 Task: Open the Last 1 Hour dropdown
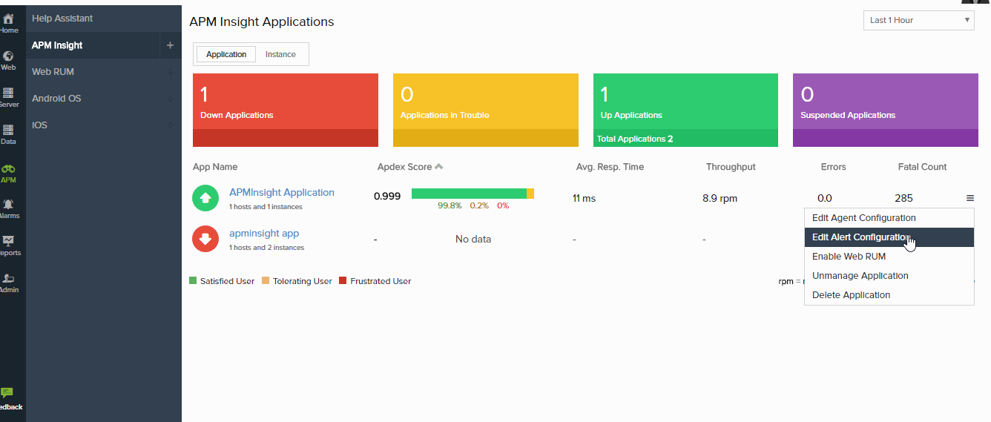(918, 20)
